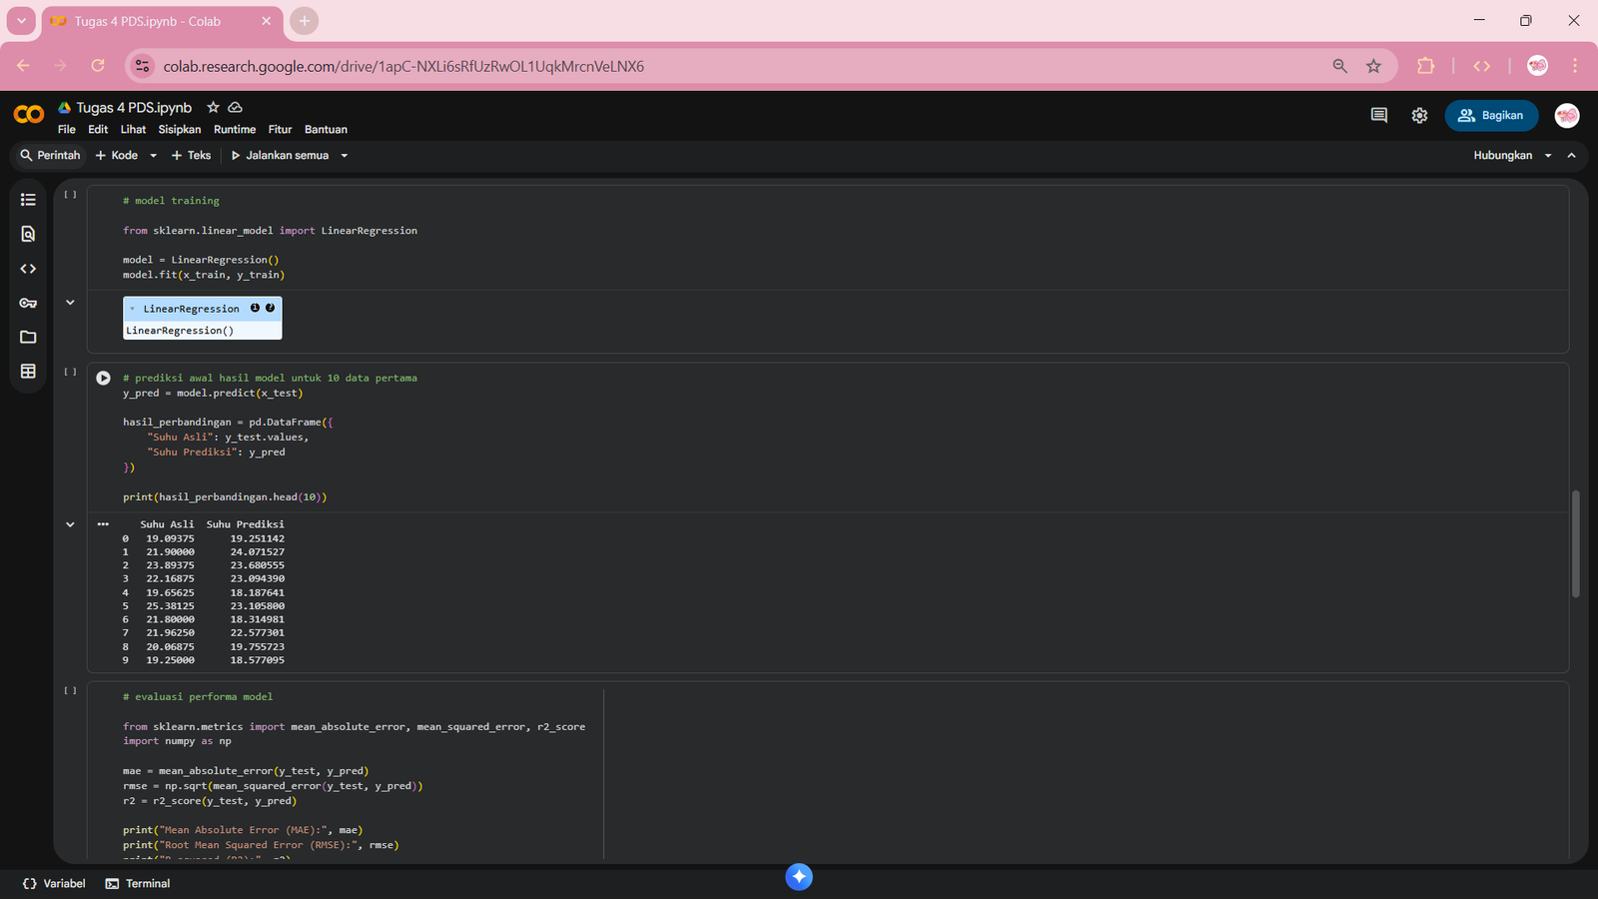Open the comments panel icon
The height and width of the screenshot is (899, 1598).
[1379, 116]
